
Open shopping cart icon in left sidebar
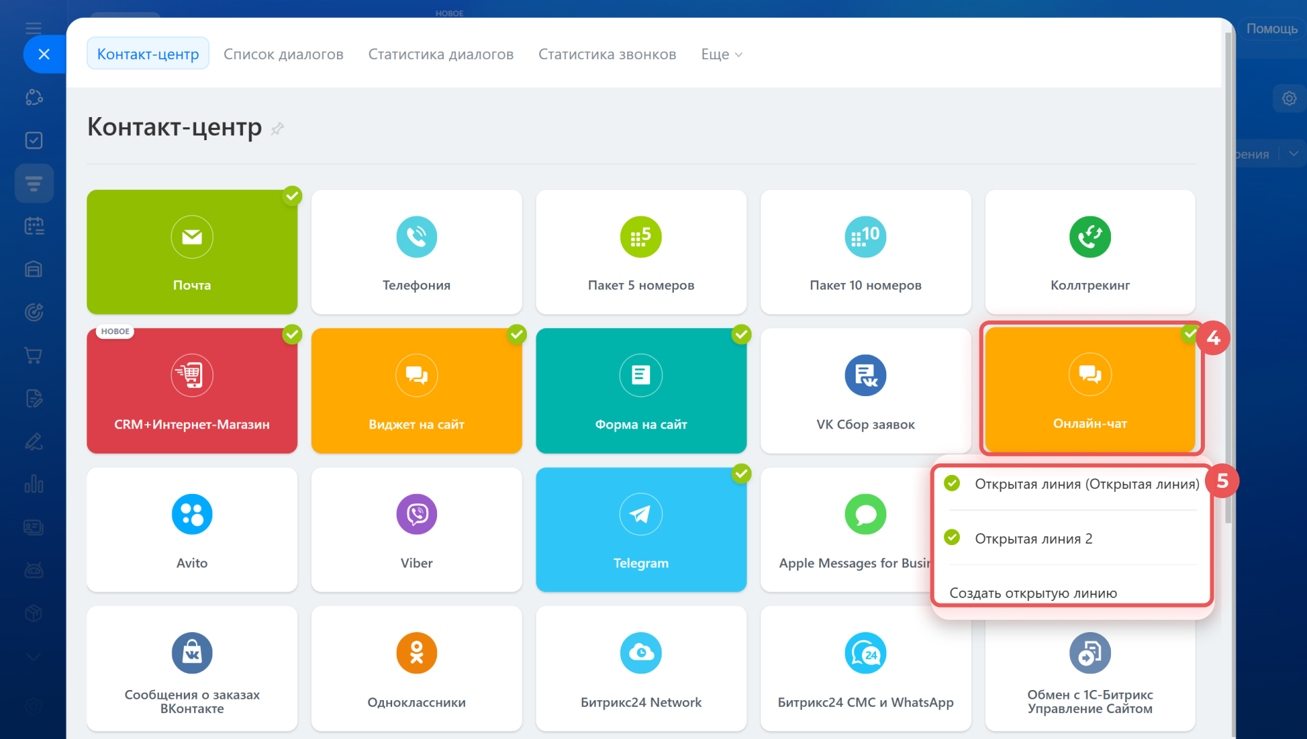[x=34, y=355]
